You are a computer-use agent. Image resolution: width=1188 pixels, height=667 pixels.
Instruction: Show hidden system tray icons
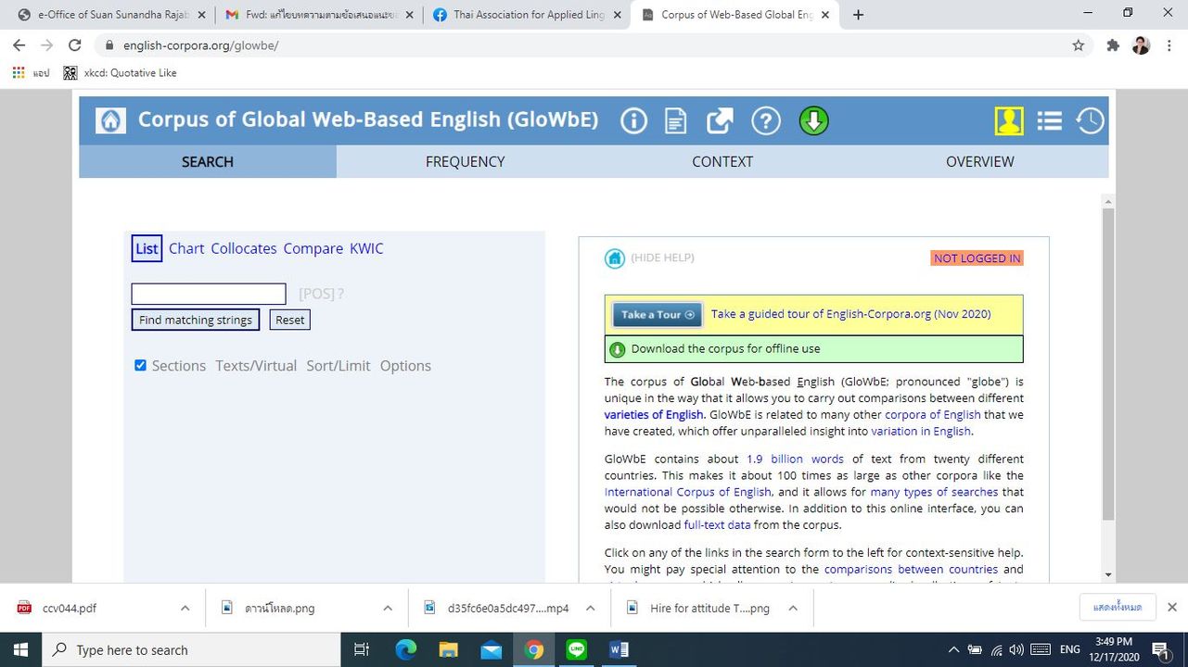[x=953, y=649]
